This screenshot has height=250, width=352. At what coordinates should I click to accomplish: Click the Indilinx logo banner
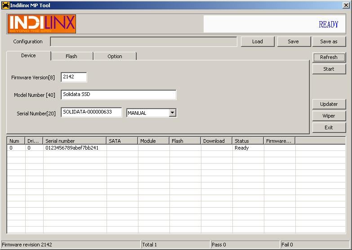[x=41, y=24]
